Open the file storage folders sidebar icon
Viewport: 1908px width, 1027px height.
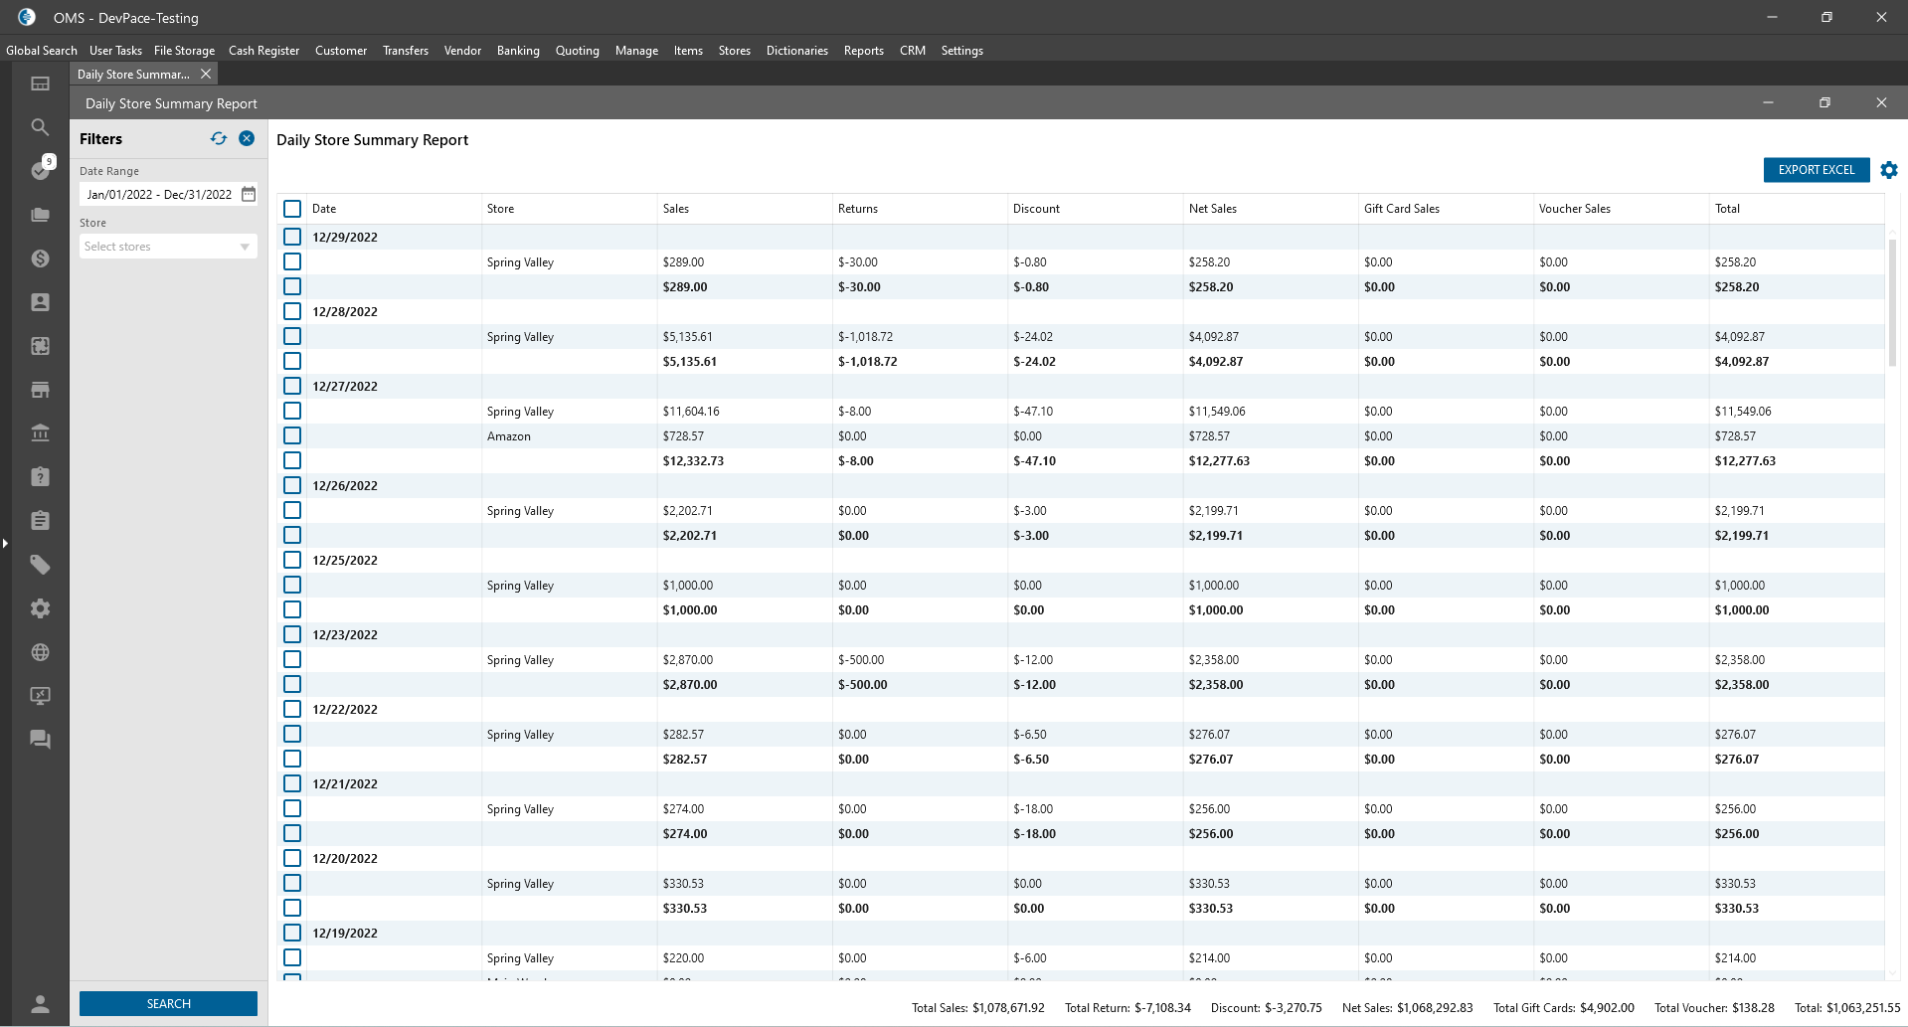coord(40,215)
